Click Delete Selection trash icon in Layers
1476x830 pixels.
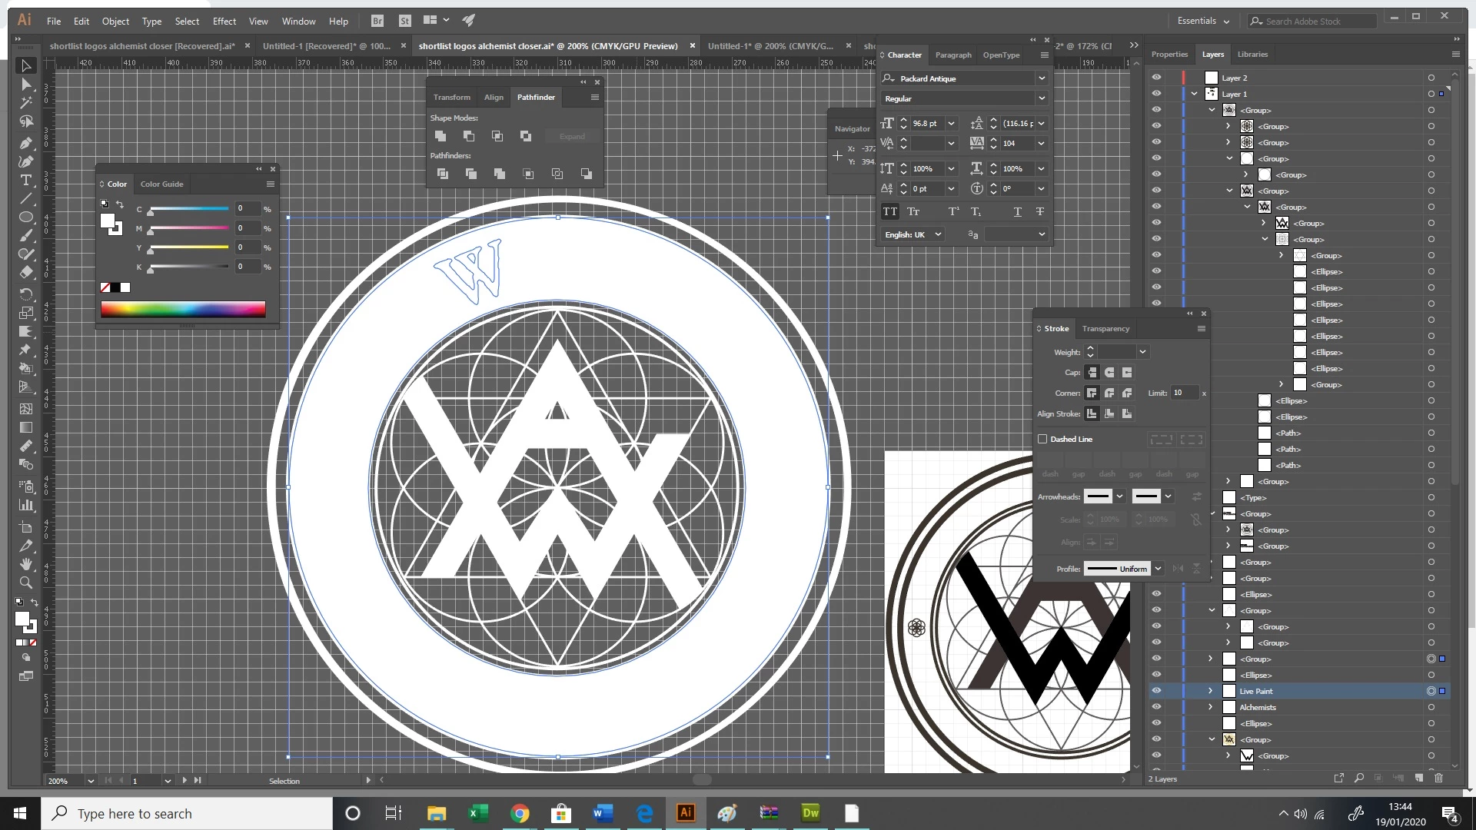(x=1438, y=778)
